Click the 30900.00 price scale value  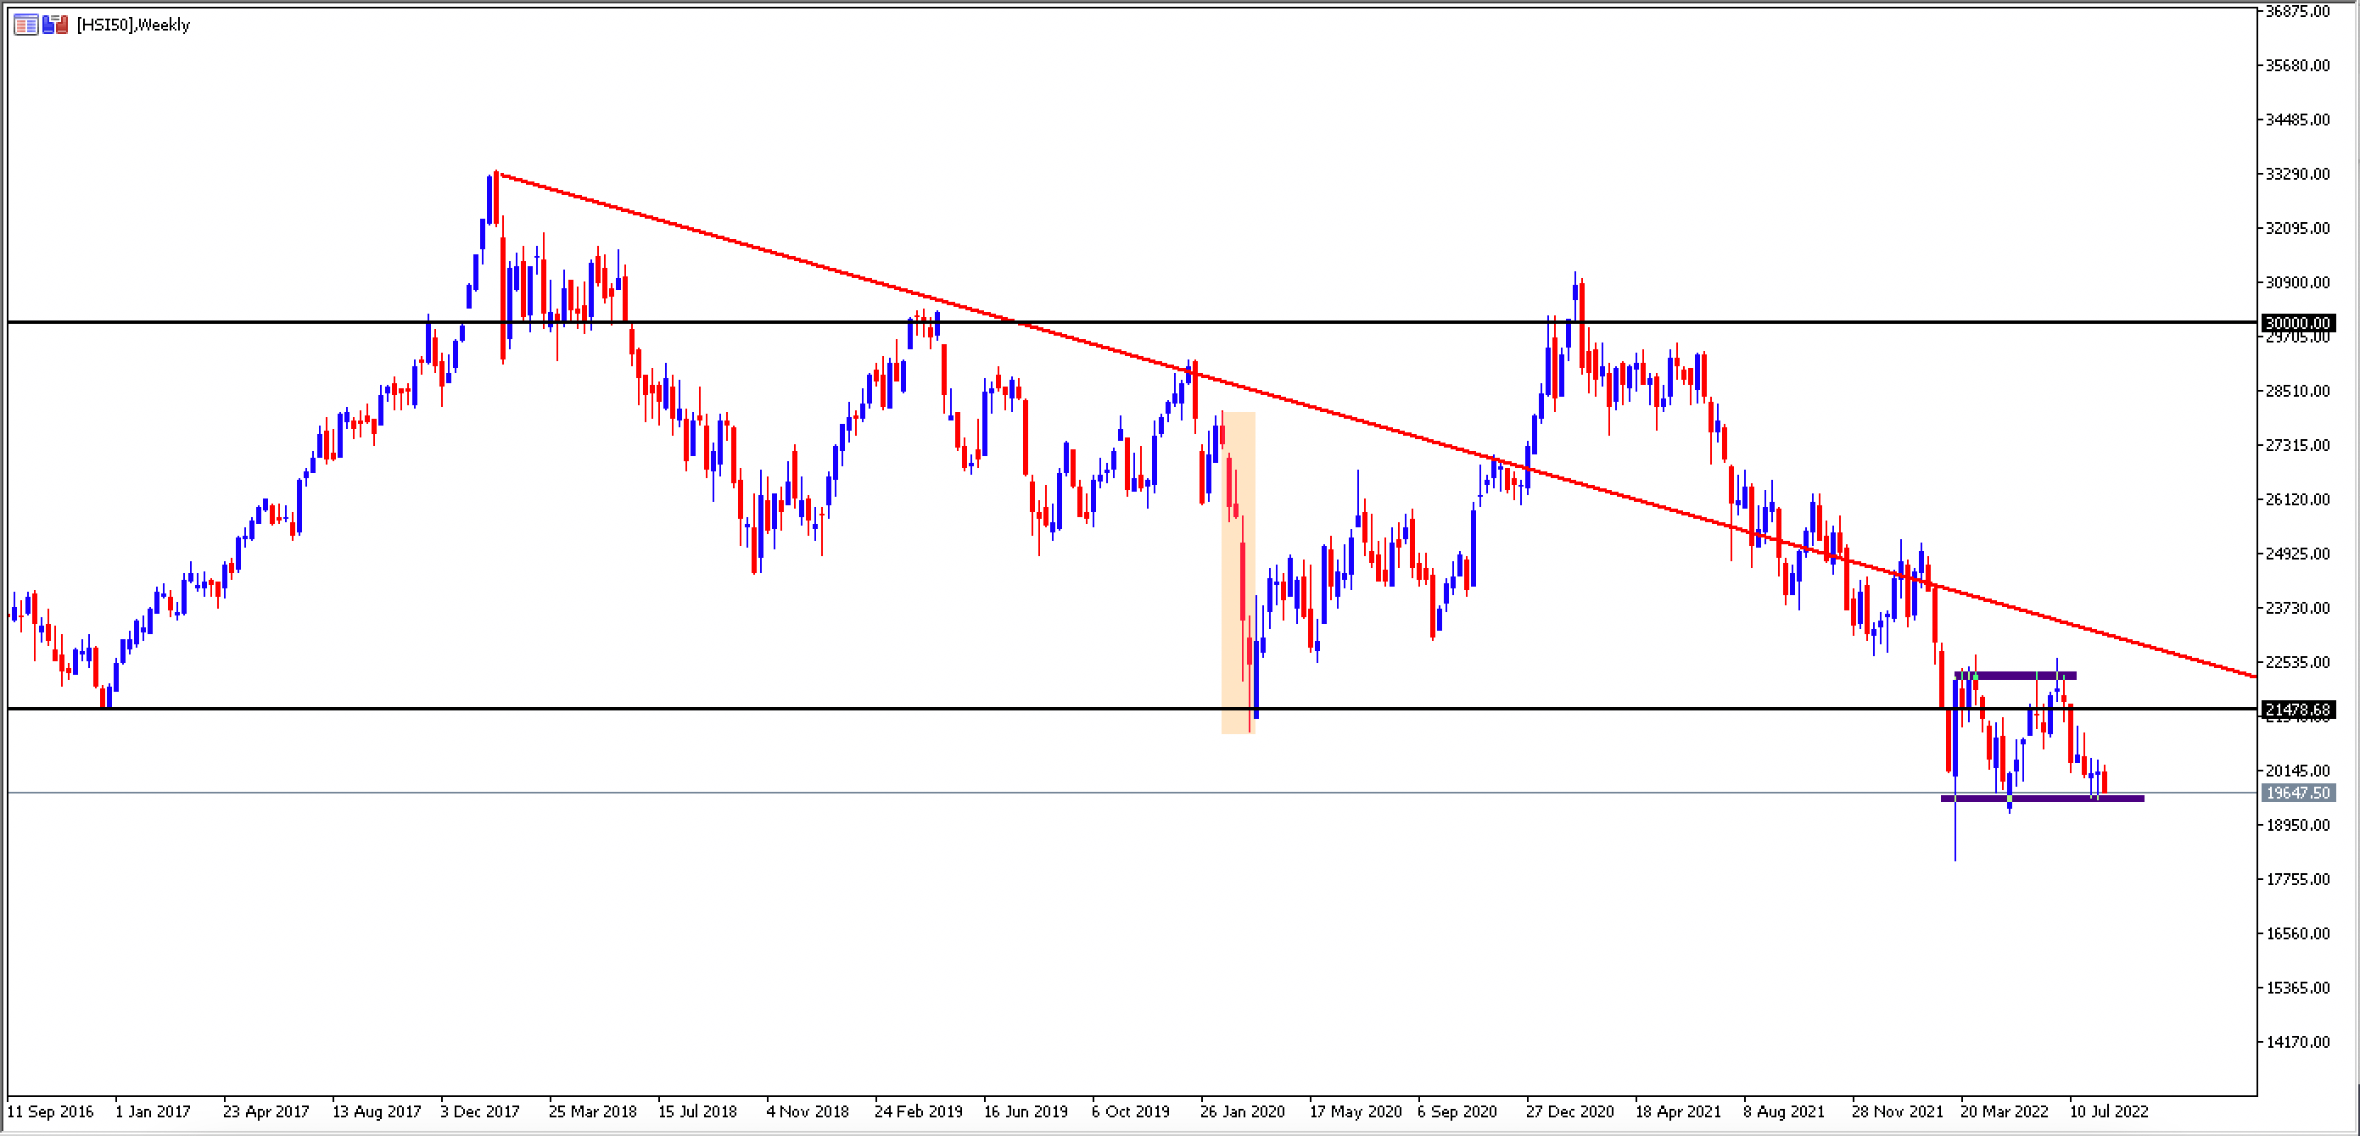tap(2296, 282)
